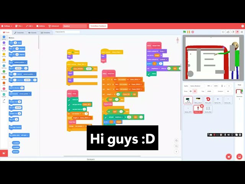
Task: Switch to the Code tab
Action: coord(6,32)
